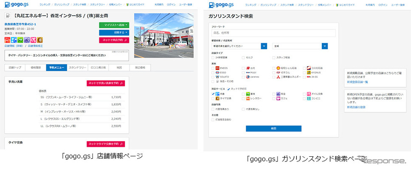Click the 昭和シェル石油 shell logo
This screenshot has height=169, width=411.
pos(279,68)
